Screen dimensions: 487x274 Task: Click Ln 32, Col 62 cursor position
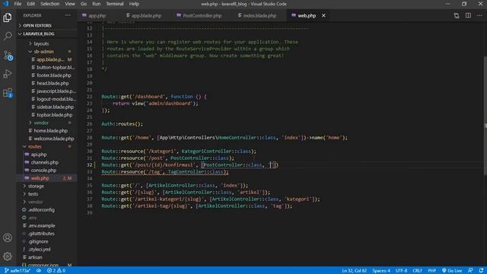click(x=354, y=271)
